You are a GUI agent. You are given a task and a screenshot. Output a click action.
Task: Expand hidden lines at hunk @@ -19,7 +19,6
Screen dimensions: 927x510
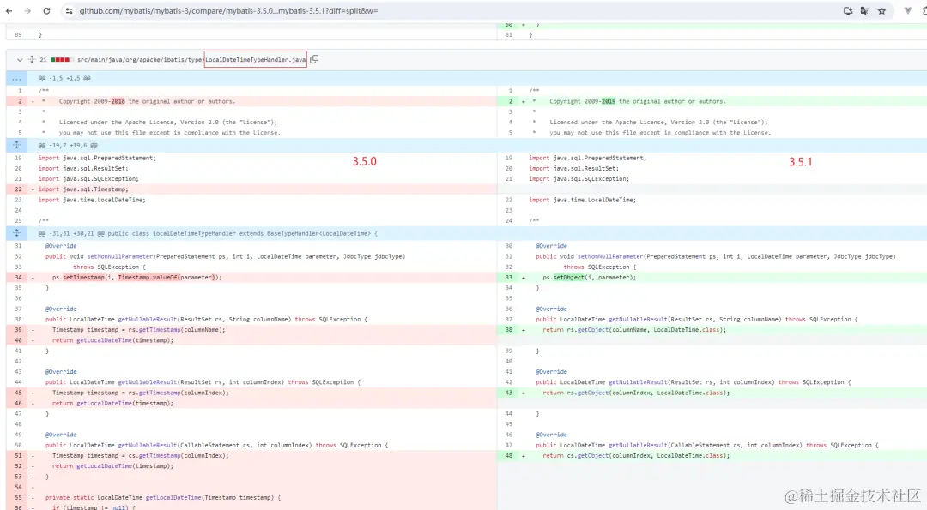pos(16,145)
